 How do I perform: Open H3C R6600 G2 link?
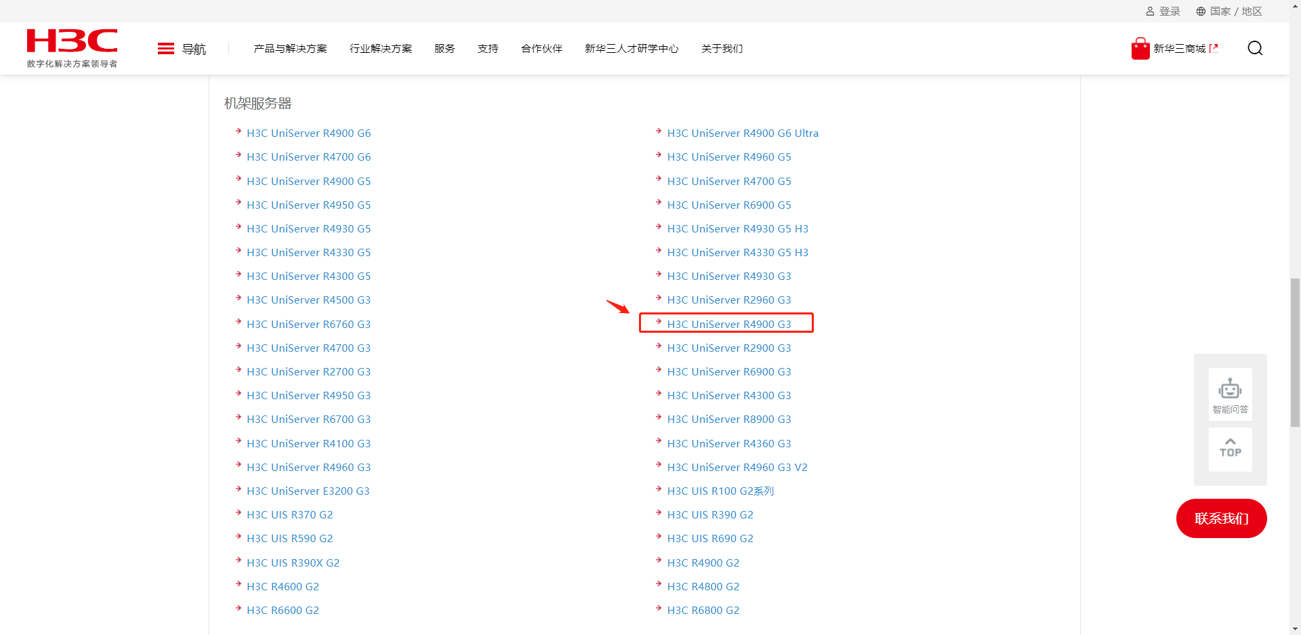pos(283,611)
